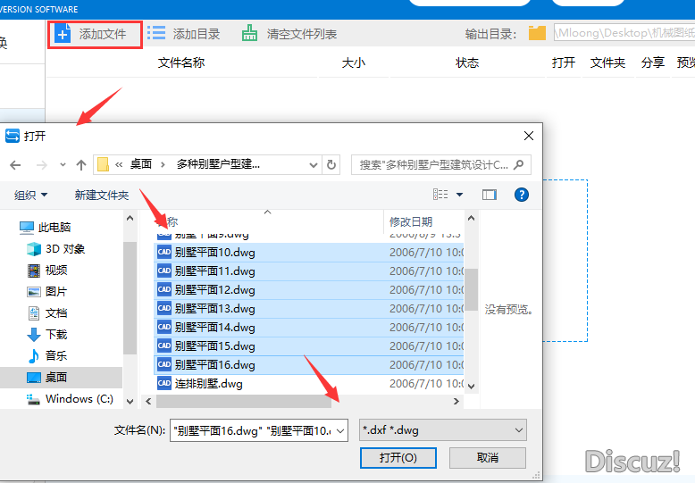Click the Back navigation arrow
695x483 pixels.
(15, 164)
